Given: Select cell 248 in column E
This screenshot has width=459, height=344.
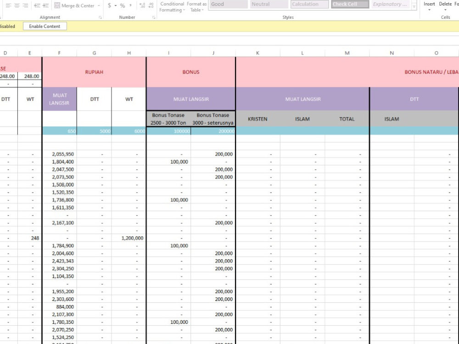Looking at the screenshot, I should (29, 238).
